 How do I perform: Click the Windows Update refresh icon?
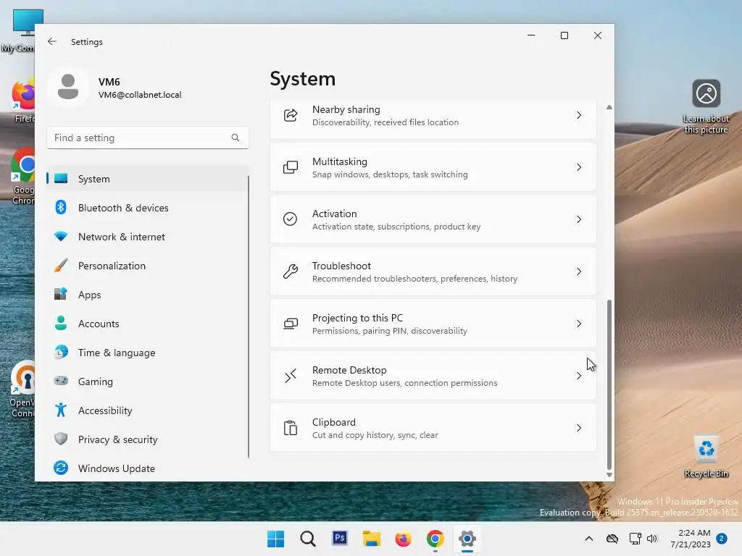click(x=61, y=468)
